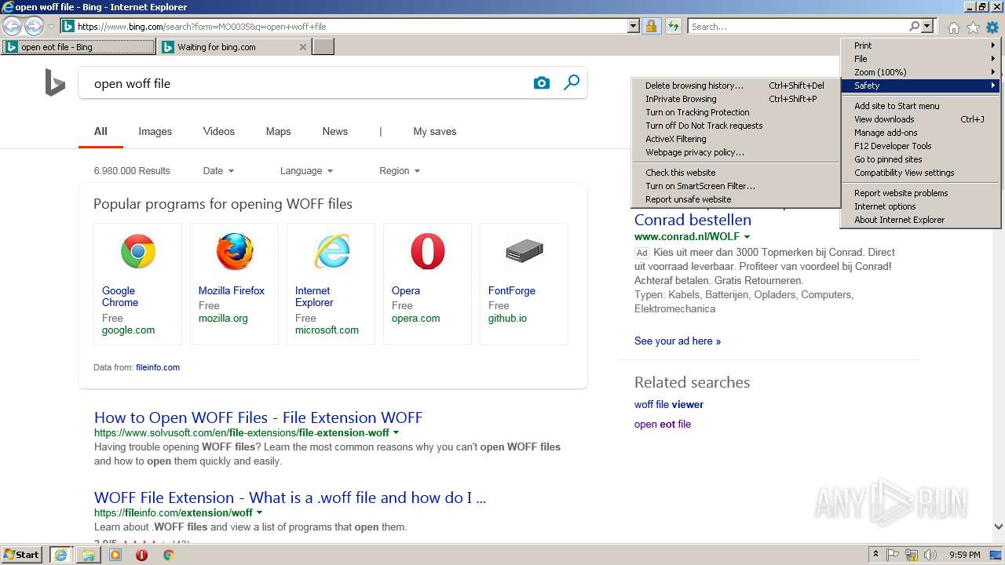Choose InPrivate Browsing

(x=736, y=99)
